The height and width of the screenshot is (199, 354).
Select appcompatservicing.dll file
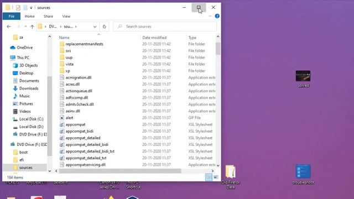pyautogui.click(x=86, y=165)
